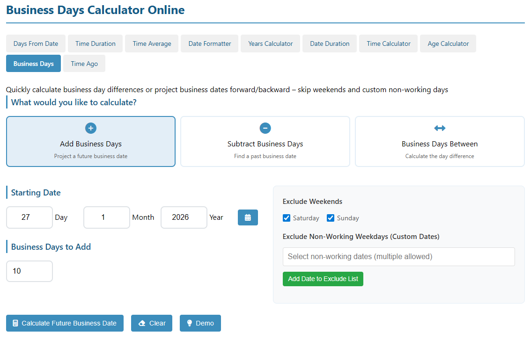Click the Clear button
The image size is (530, 340).
152,323
